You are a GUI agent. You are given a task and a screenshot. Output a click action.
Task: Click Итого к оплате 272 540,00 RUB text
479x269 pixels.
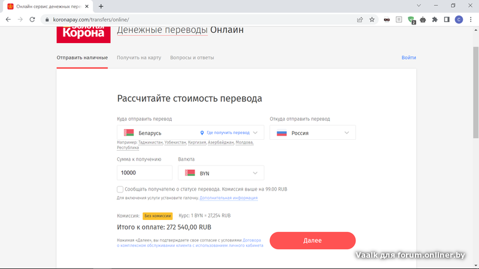click(164, 227)
